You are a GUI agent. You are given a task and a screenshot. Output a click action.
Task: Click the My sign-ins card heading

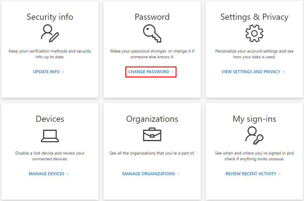[254, 119]
